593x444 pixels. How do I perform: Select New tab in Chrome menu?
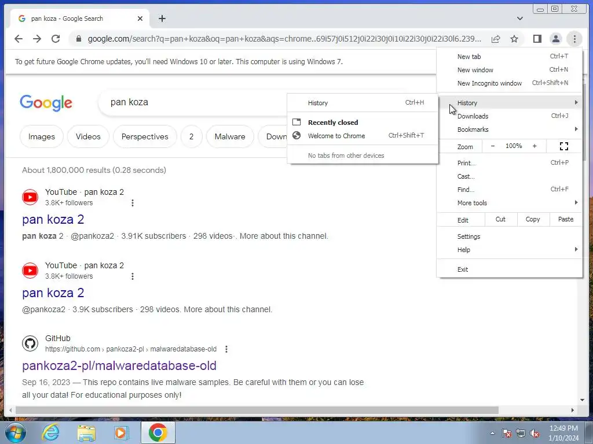(510, 57)
